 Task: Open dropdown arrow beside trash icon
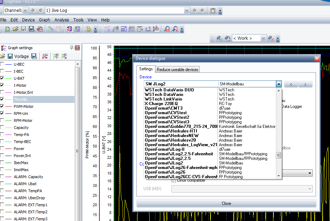pyautogui.click(x=220, y=11)
